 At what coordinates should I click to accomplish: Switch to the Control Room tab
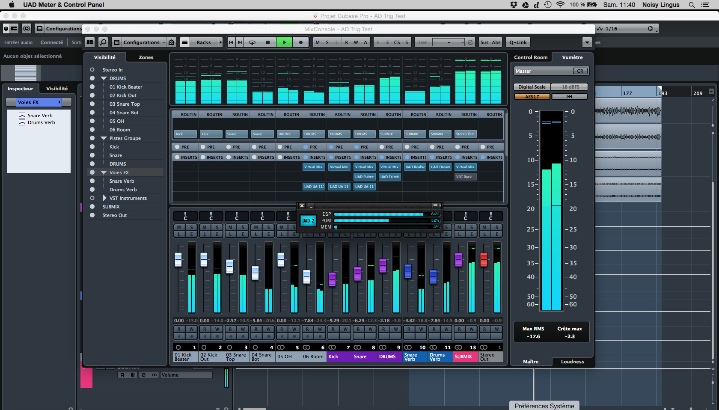pos(530,57)
